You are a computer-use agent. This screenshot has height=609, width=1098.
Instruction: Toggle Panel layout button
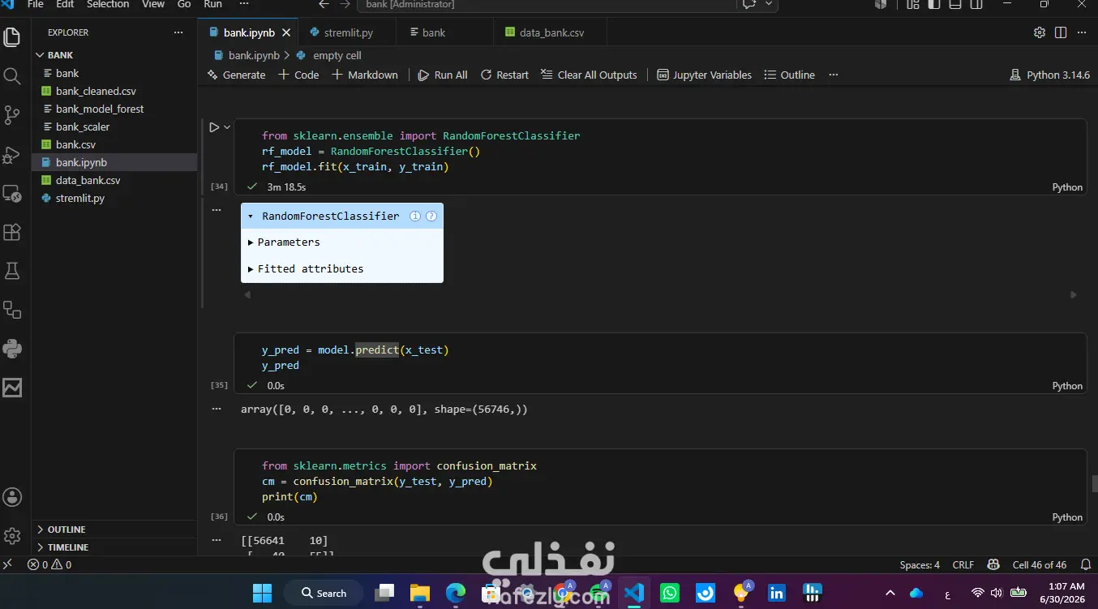coord(955,4)
